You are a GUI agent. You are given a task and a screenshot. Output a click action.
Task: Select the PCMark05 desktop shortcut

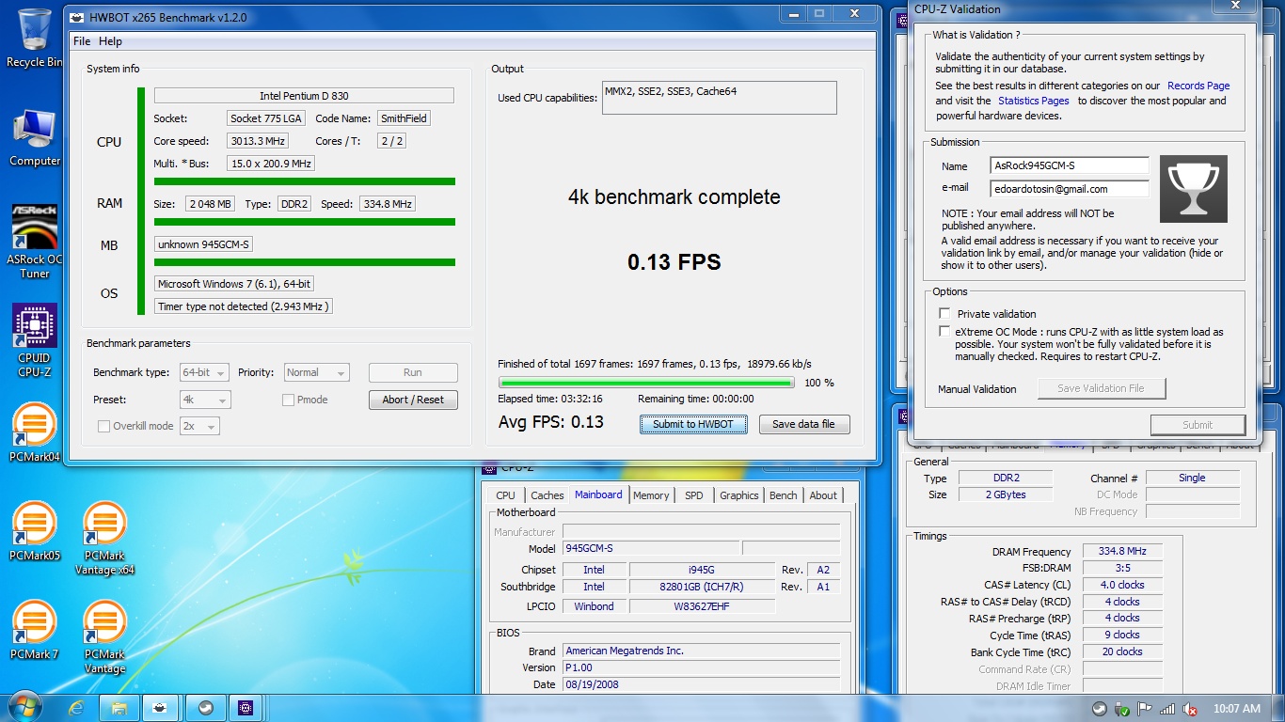tap(35, 531)
